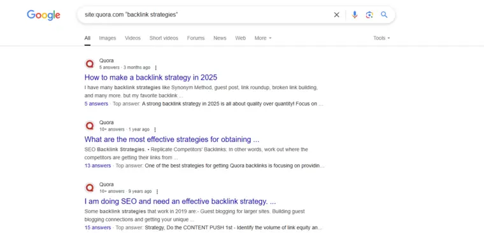The image size is (484, 233).
Task: Expand the More search filters dropdown
Action: tap(263, 38)
